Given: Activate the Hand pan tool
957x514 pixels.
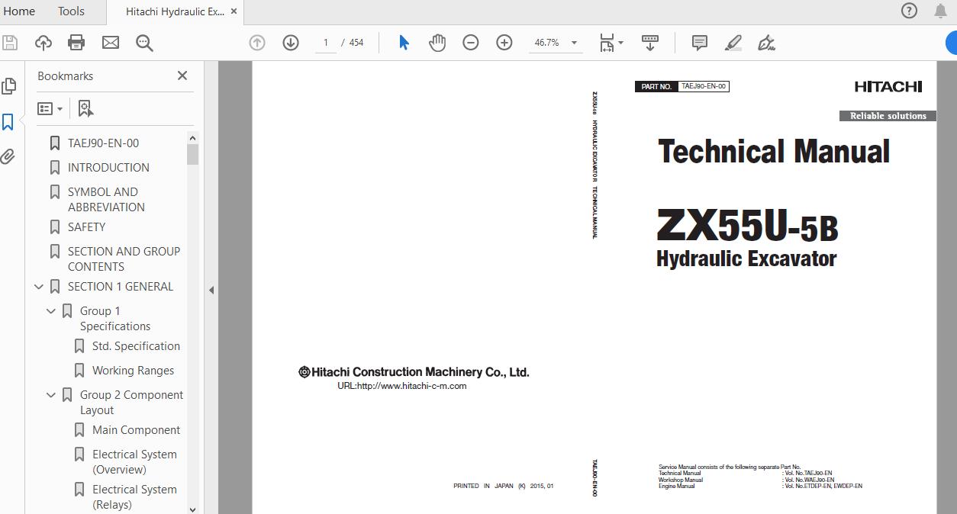Looking at the screenshot, I should [x=437, y=43].
